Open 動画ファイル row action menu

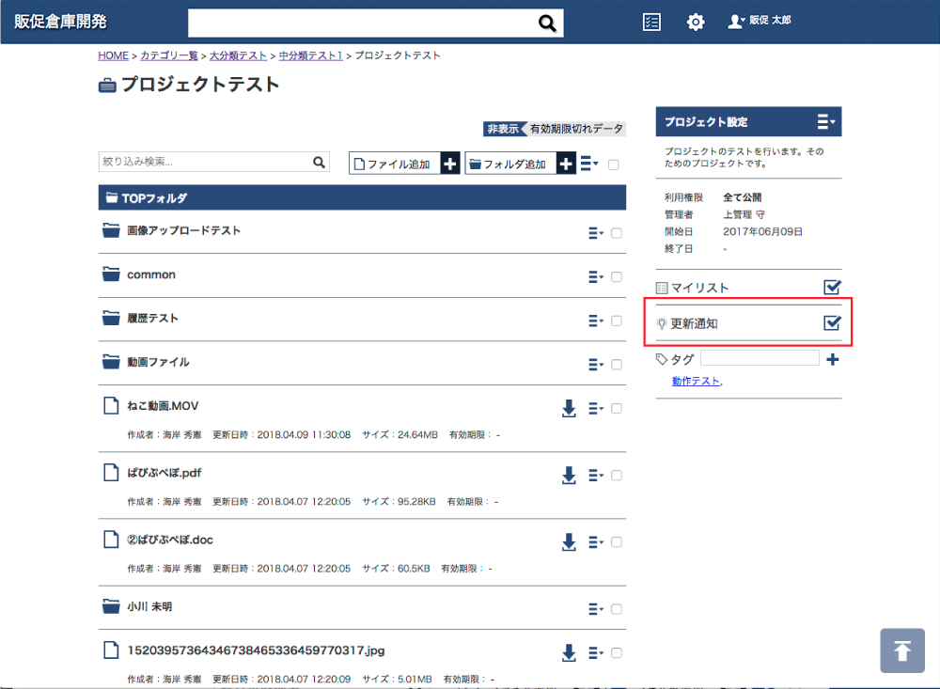596,365
